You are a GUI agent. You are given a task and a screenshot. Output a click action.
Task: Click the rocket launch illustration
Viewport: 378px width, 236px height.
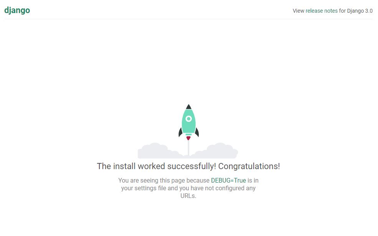point(188,131)
